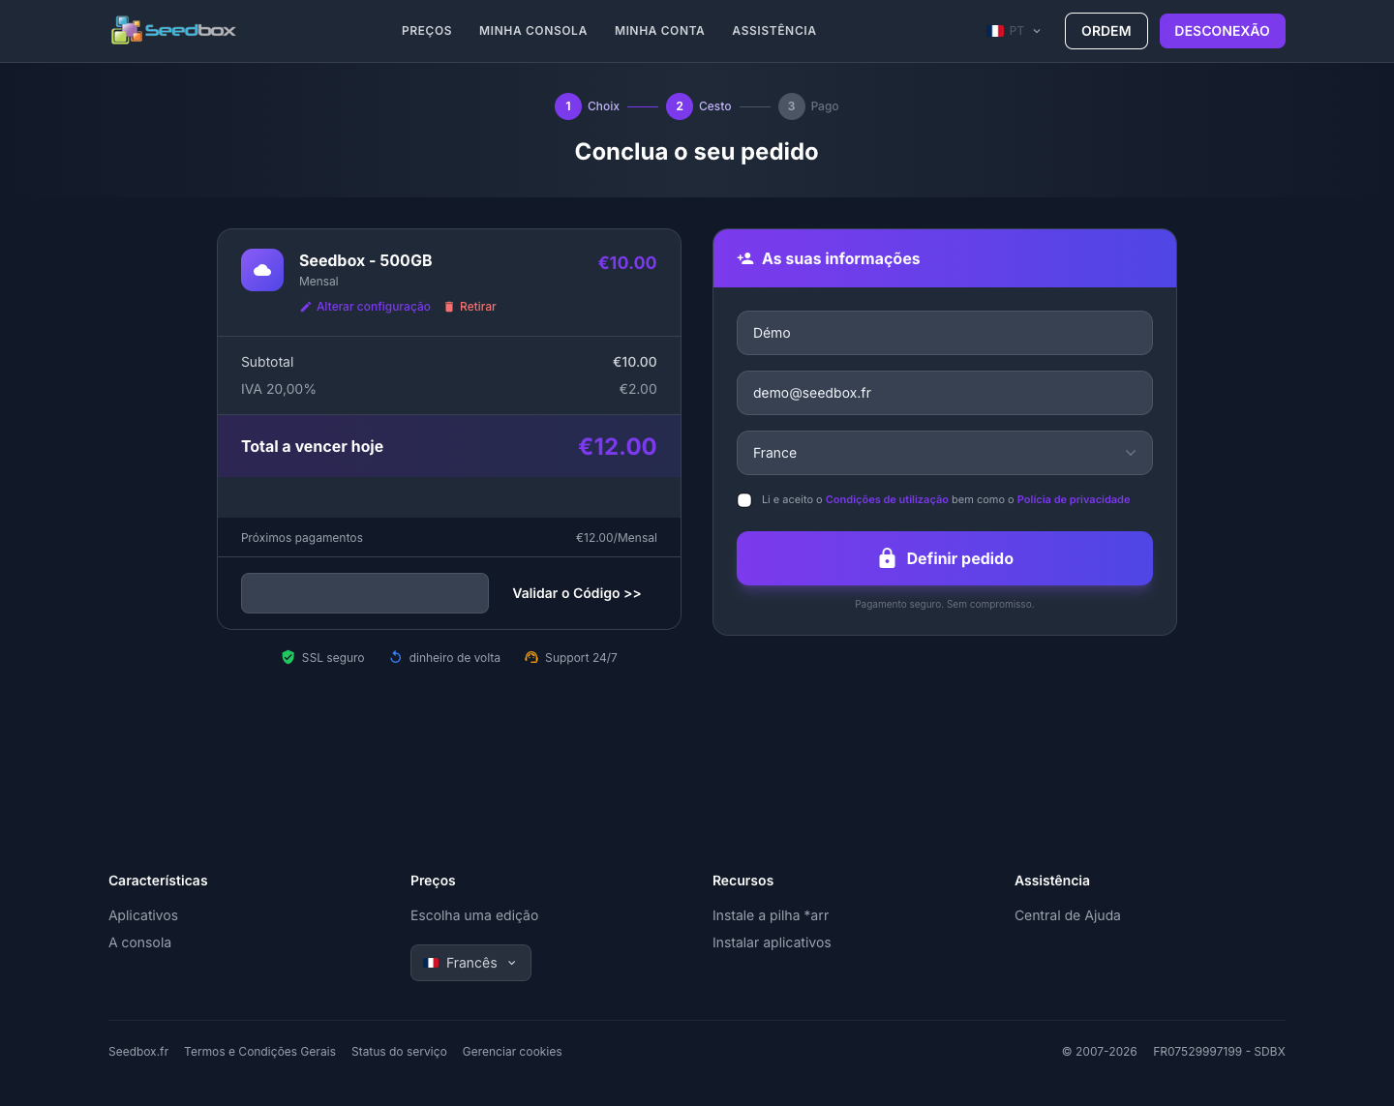Open the PT language dropdown in header
1394x1106 pixels.
(x=1015, y=31)
